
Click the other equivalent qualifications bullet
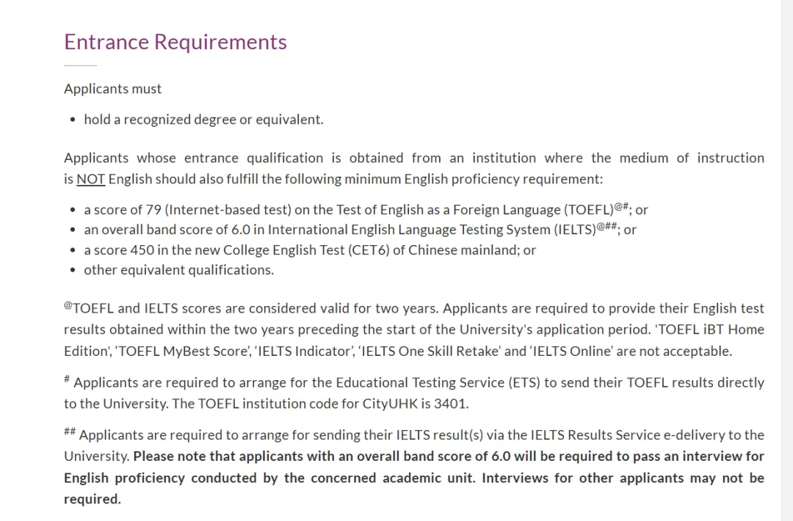point(178,270)
